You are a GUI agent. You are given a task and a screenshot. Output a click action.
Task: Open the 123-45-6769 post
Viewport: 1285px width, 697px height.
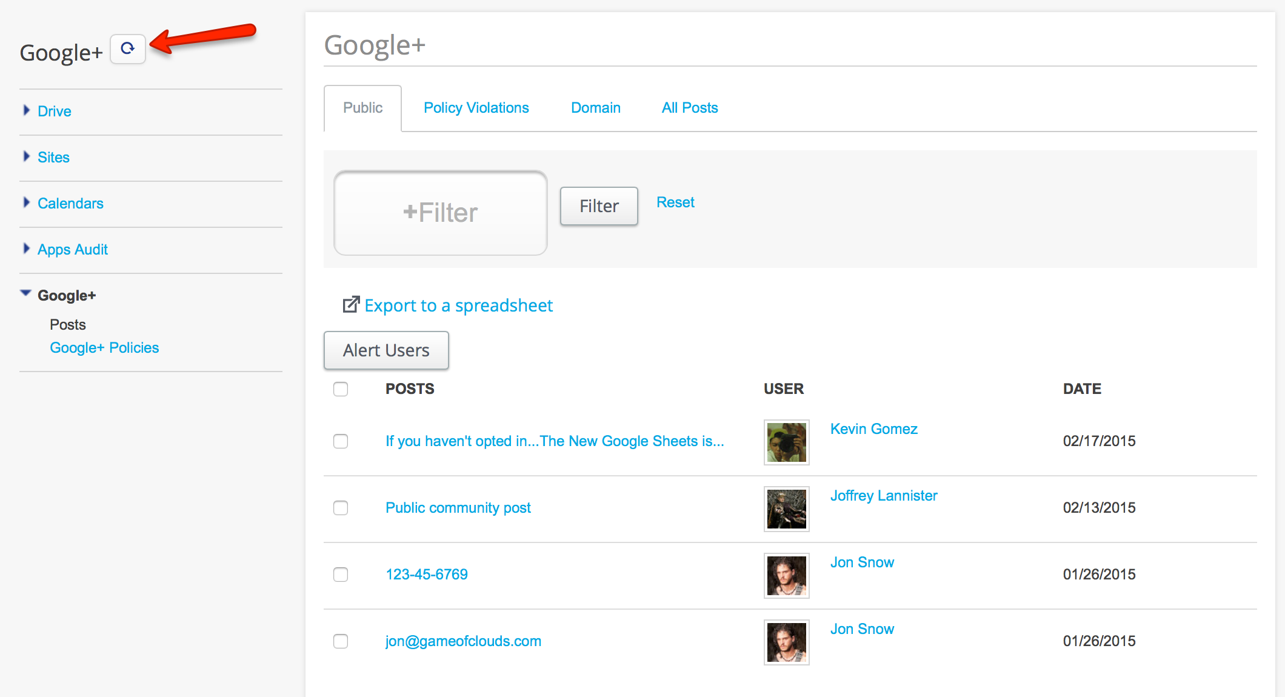pyautogui.click(x=427, y=575)
